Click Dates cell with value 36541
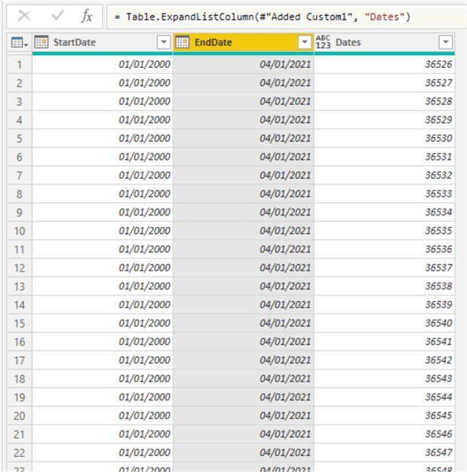Viewport: 467px width, 472px height. [385, 342]
